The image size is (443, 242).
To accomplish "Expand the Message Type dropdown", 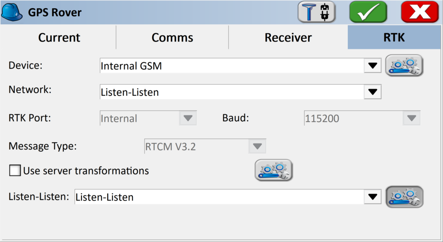I will (x=257, y=146).
